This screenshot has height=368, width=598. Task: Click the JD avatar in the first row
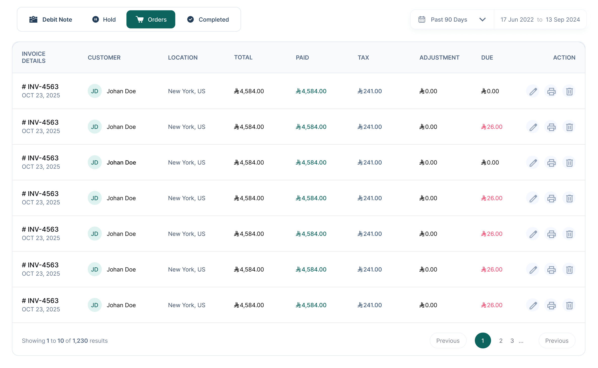94,91
